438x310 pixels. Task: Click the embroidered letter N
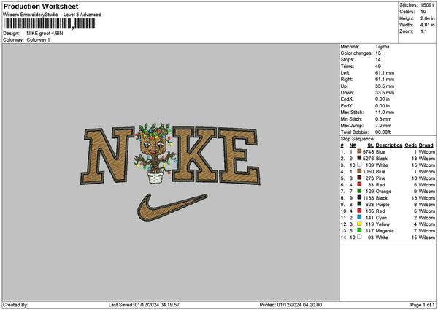[x=107, y=156]
